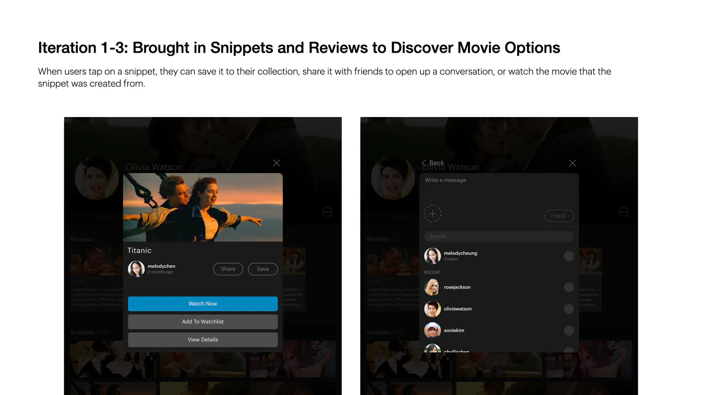This screenshot has width=702, height=395.
Task: Click the anniekim name in recipient list
Action: [x=454, y=330]
